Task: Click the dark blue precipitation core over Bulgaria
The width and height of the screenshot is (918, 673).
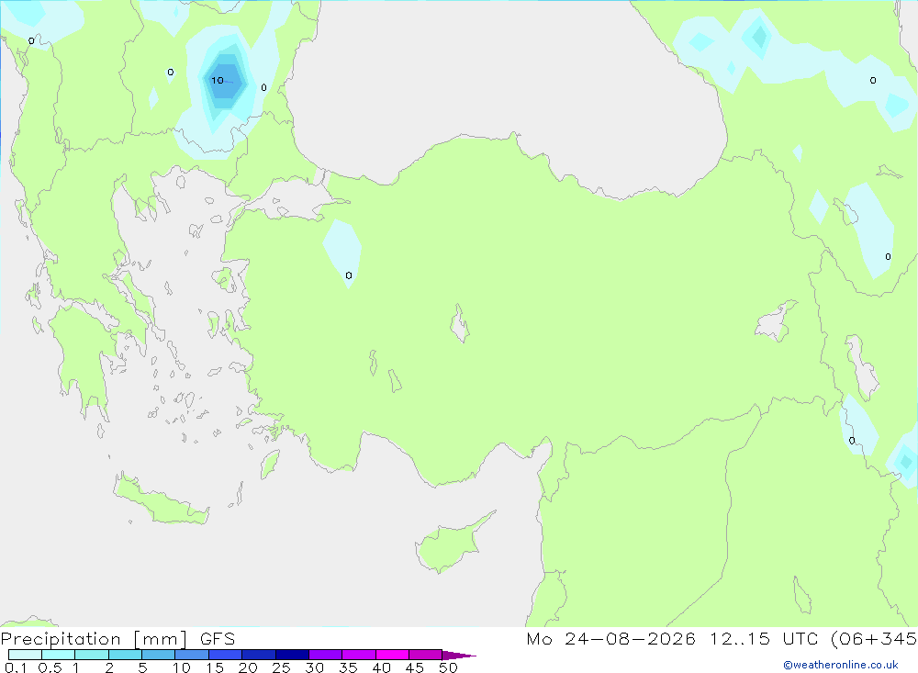Action: coord(224,80)
